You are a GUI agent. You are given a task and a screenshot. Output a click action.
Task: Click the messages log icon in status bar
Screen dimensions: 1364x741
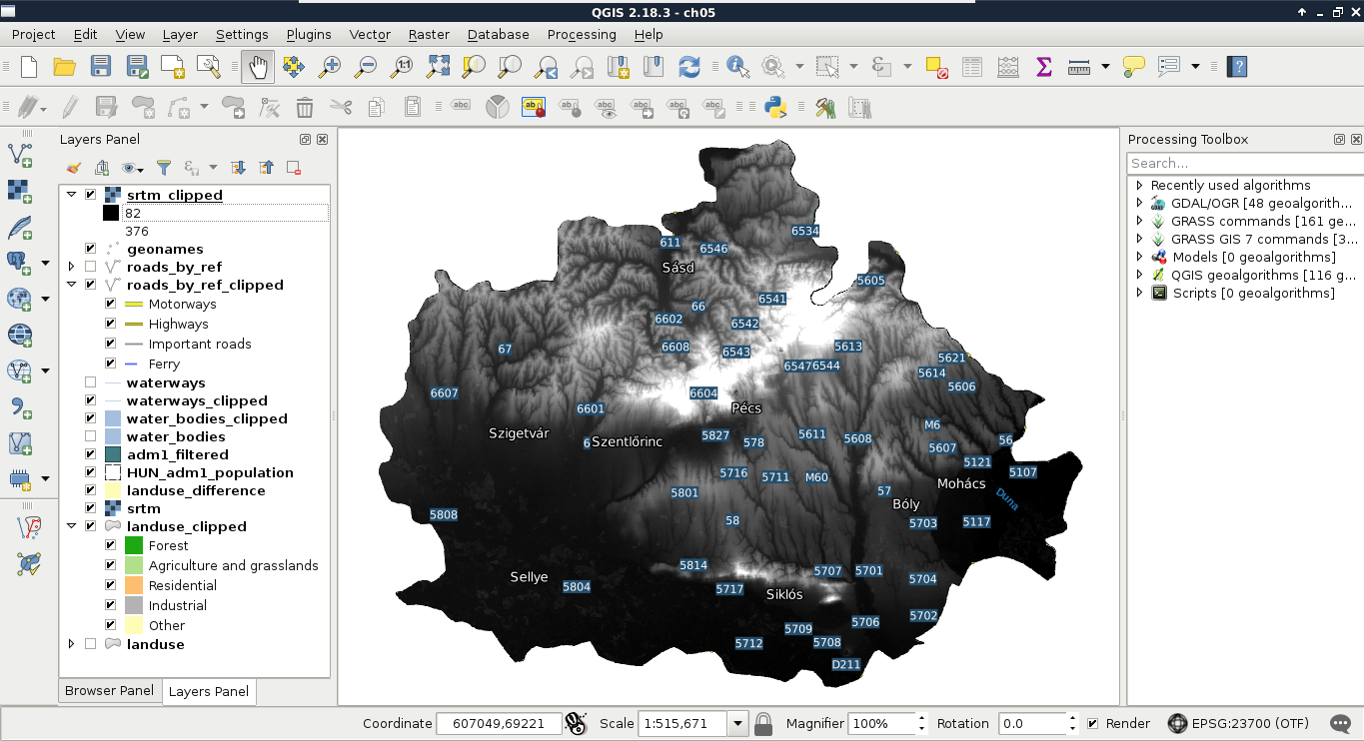tap(1341, 724)
